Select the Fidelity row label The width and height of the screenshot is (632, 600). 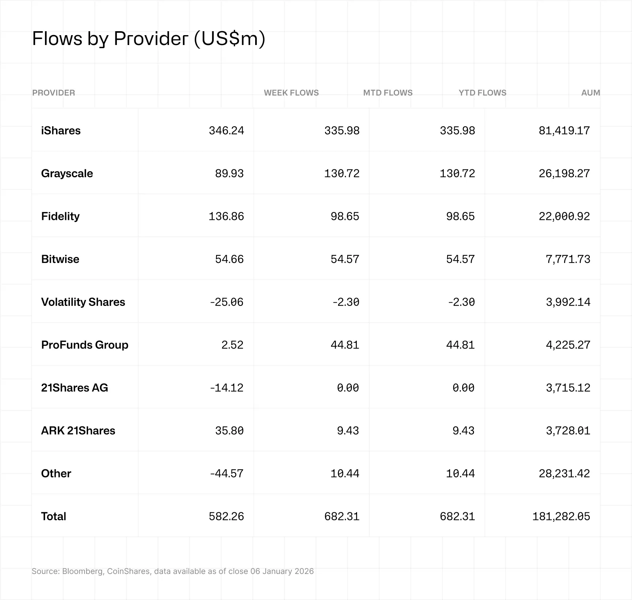[60, 216]
